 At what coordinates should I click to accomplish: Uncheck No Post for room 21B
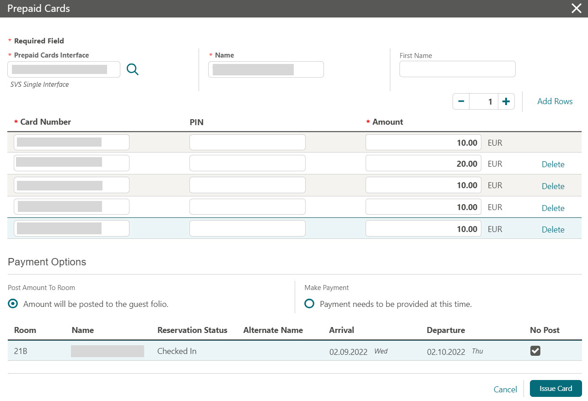(x=535, y=351)
